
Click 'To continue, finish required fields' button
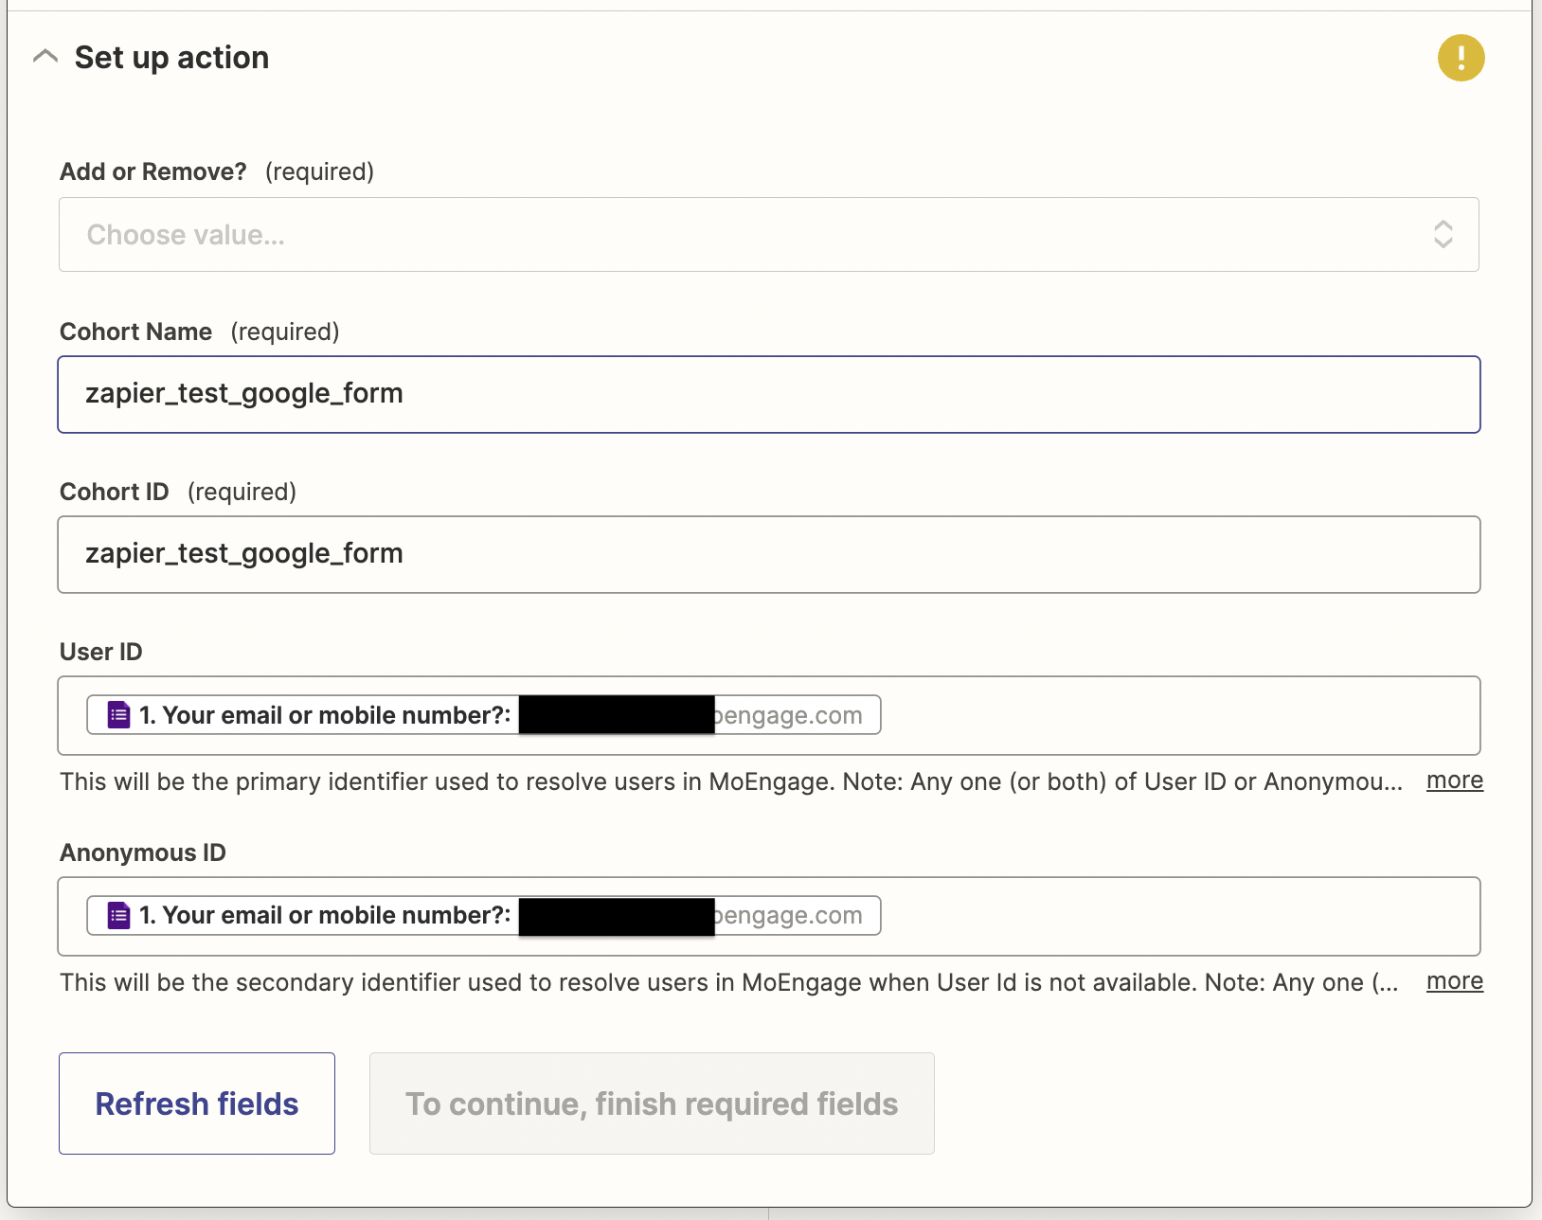[652, 1103]
